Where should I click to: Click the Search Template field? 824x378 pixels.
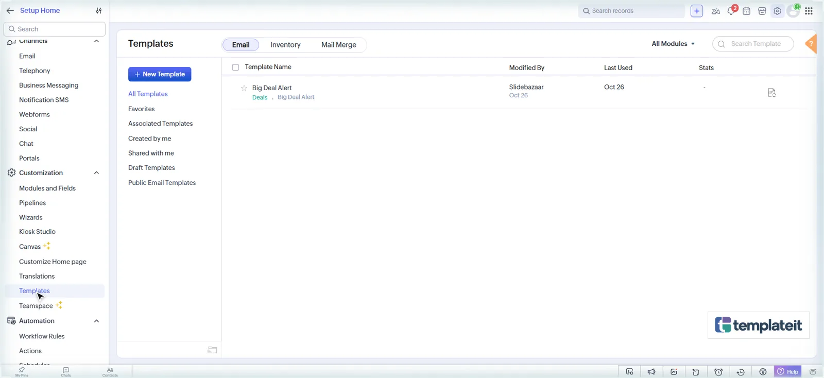tap(753, 44)
